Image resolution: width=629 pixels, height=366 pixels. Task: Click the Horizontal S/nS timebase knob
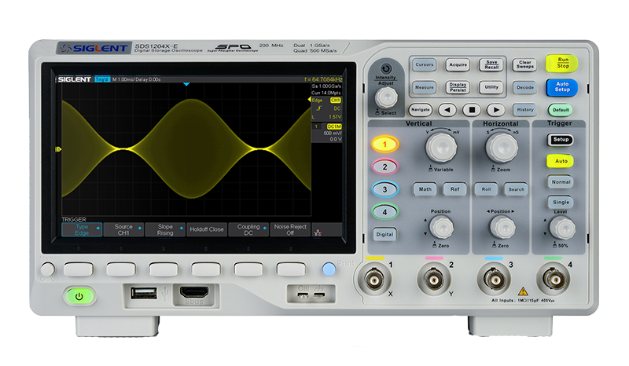tap(502, 147)
